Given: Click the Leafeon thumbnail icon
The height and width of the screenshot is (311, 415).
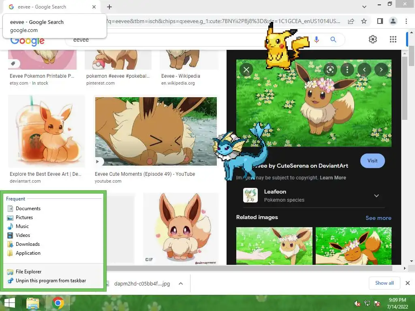Looking at the screenshot, I should (250, 195).
